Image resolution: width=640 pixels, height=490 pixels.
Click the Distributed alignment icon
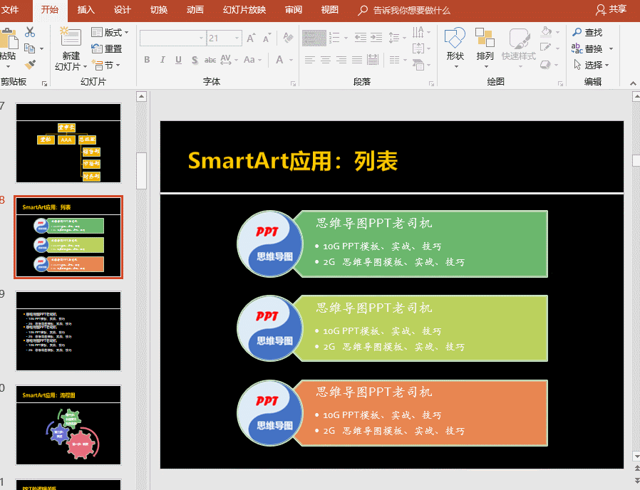pos(373,60)
